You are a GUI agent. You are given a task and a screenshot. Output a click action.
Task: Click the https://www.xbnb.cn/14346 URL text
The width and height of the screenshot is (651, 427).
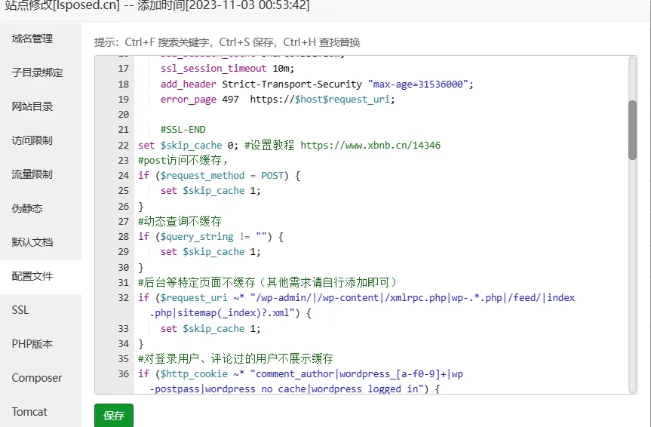(x=370, y=146)
